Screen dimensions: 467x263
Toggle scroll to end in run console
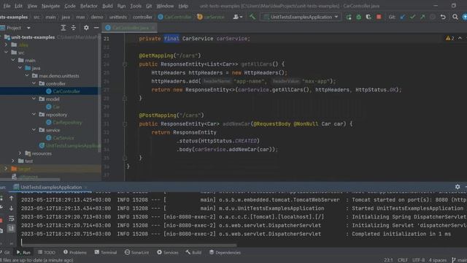click(12, 229)
